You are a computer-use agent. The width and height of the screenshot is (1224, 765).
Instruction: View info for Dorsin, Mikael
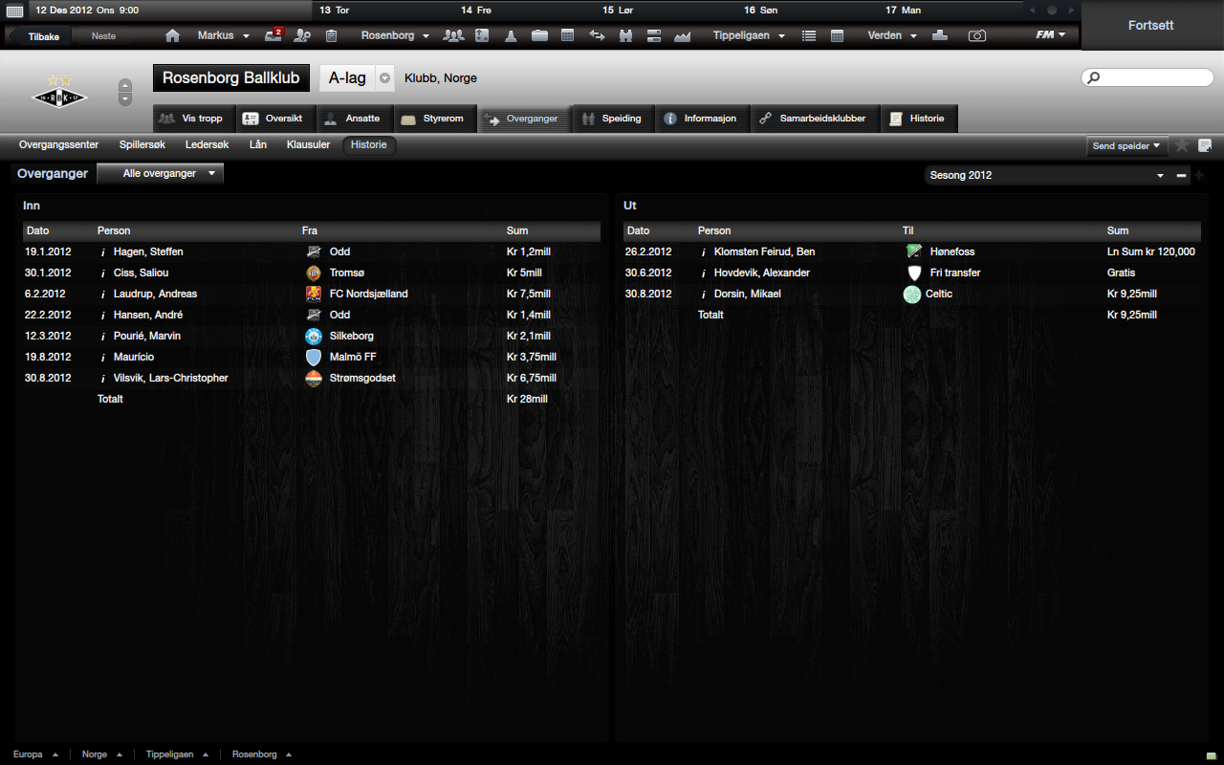point(703,295)
